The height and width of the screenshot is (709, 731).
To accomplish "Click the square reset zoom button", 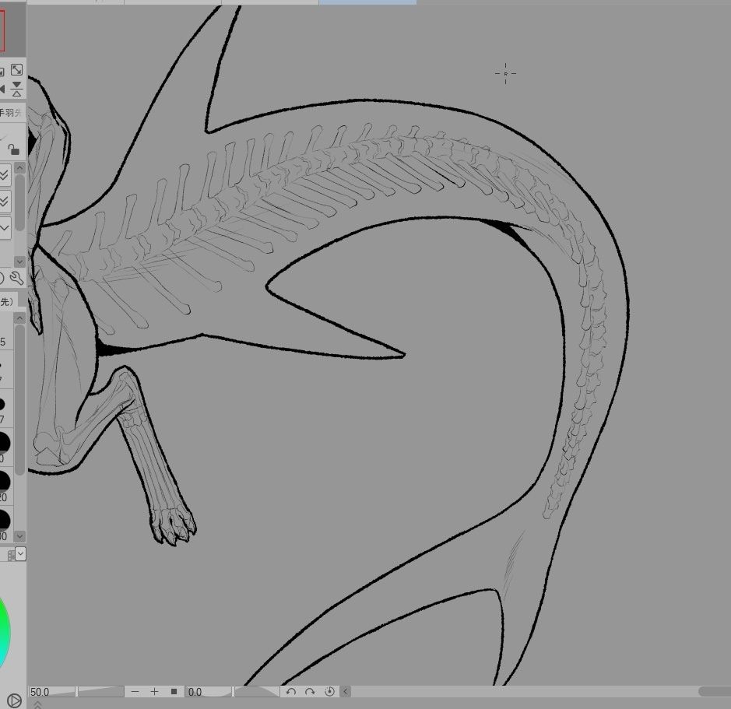I will coord(174,692).
